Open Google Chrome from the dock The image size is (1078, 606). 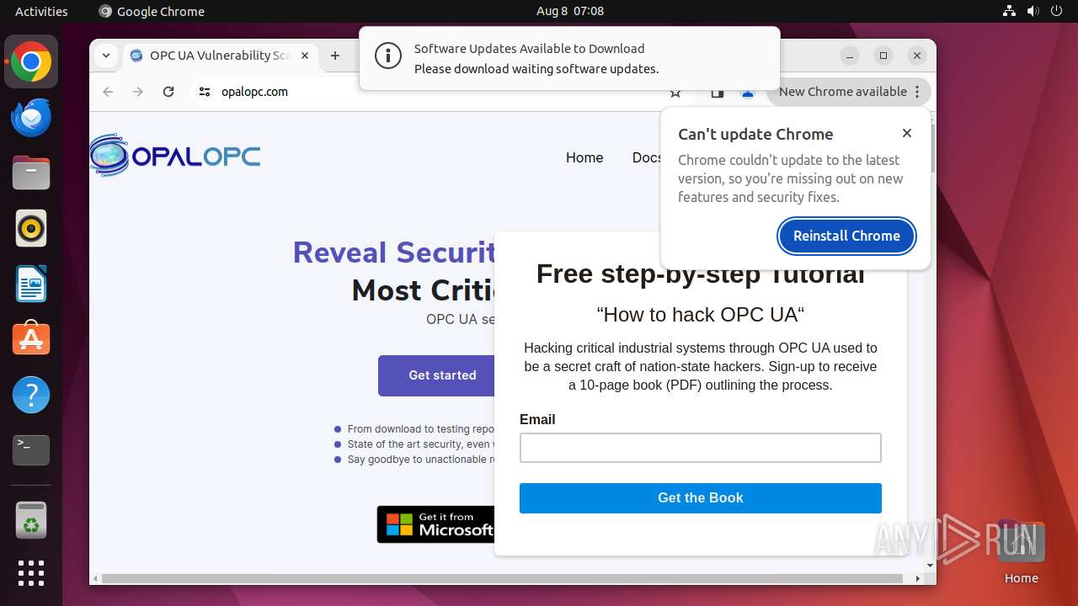pos(31,62)
